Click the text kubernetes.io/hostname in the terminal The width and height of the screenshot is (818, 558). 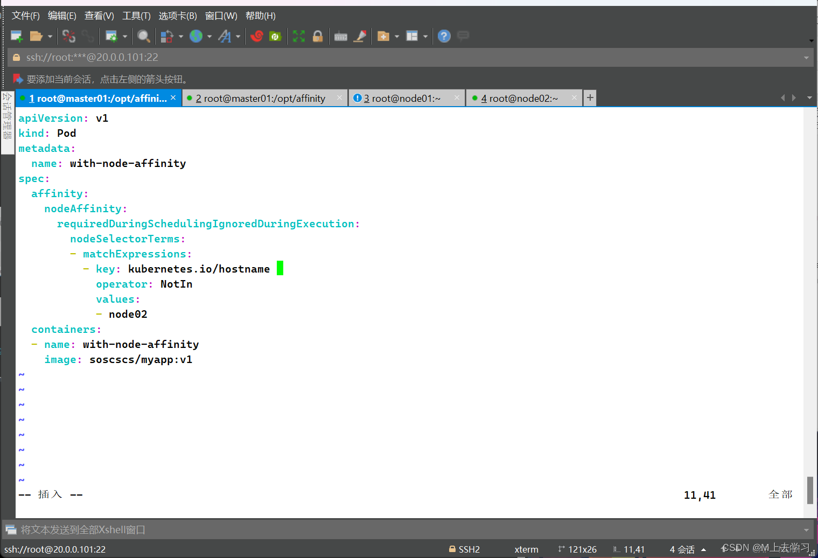pyautogui.click(x=199, y=269)
